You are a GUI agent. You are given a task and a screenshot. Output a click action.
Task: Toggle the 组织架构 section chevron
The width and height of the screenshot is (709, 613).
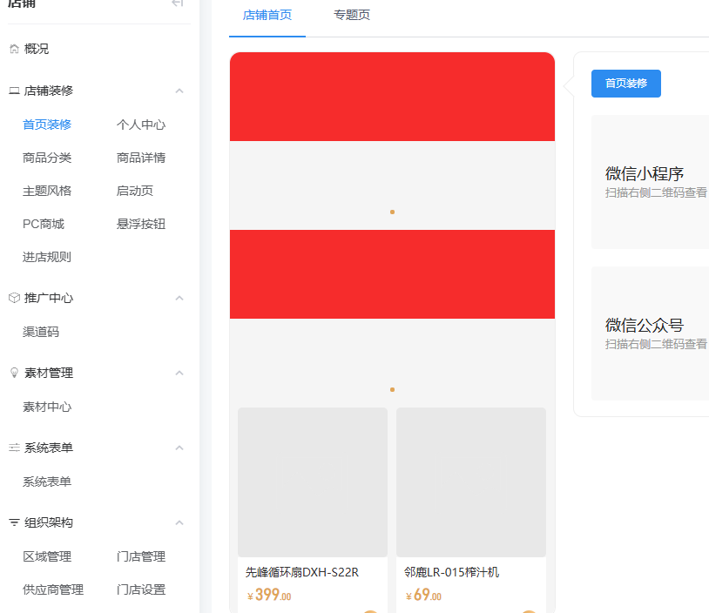179,522
